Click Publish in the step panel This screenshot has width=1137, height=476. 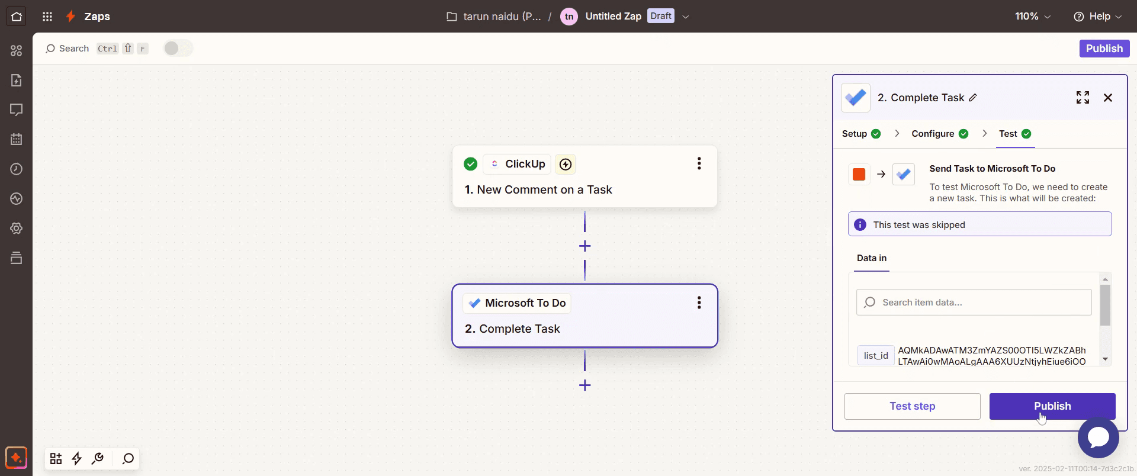pos(1052,406)
